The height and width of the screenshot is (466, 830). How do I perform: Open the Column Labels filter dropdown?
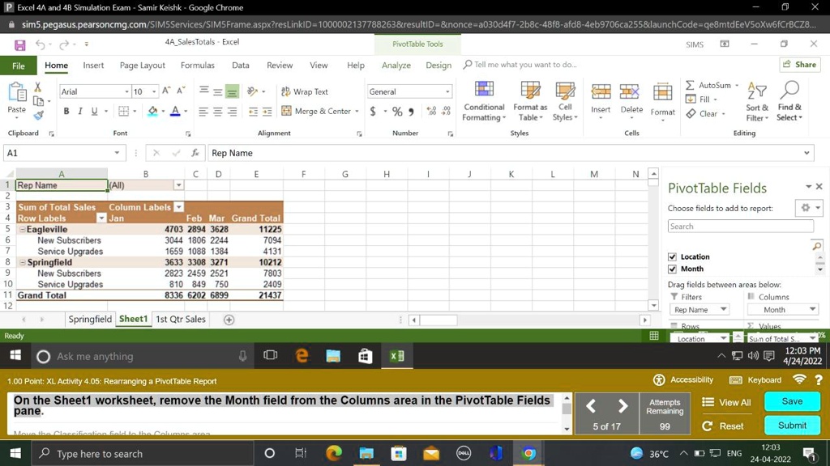[x=180, y=206]
